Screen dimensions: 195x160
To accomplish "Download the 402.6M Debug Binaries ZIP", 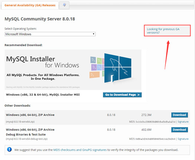I will pos(179,129).
